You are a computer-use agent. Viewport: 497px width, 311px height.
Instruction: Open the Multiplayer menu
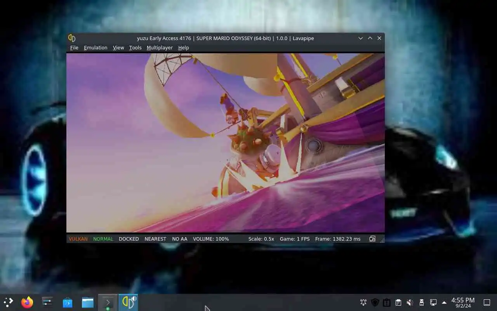coord(160,47)
